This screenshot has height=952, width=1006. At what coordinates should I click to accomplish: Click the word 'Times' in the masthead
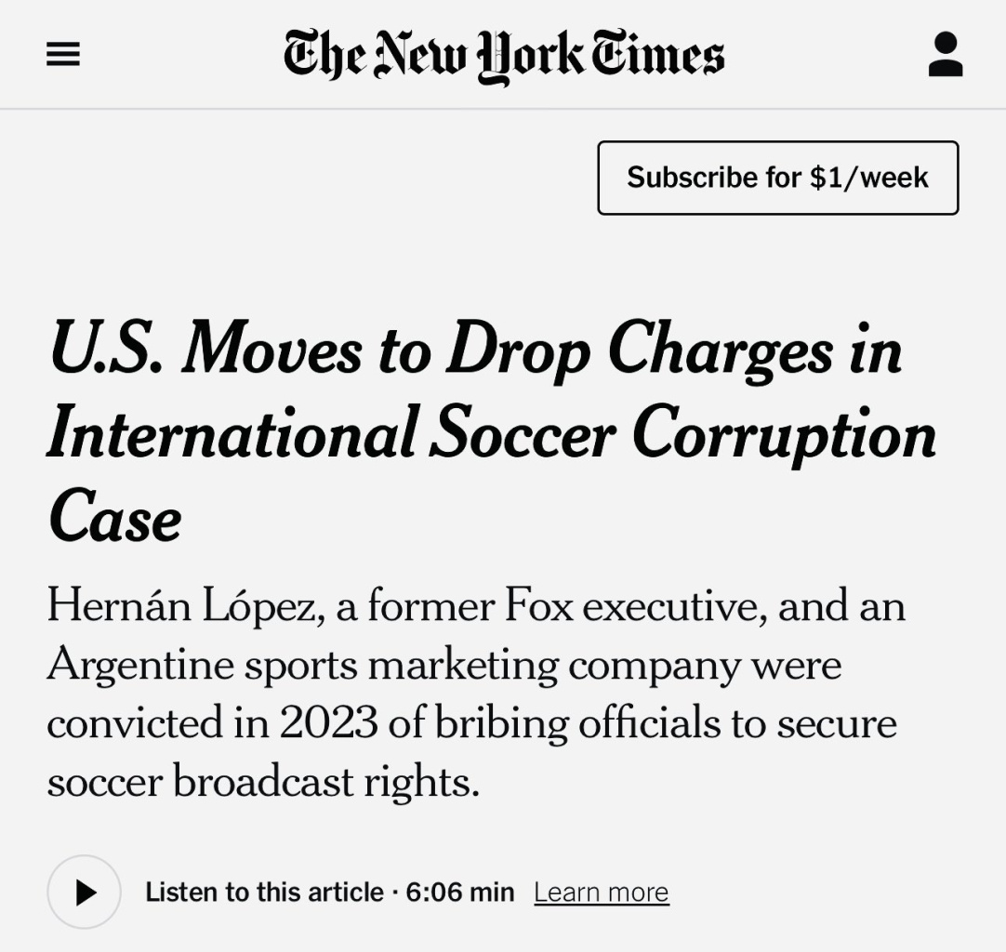(657, 53)
